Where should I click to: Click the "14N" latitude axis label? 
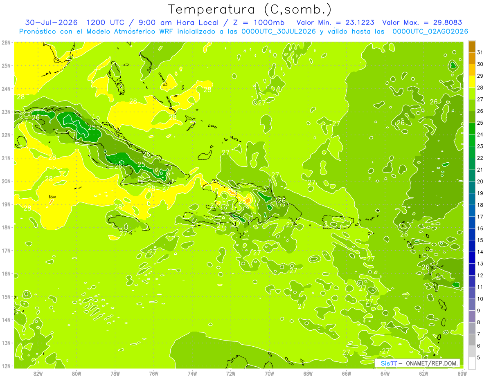tap(6, 320)
